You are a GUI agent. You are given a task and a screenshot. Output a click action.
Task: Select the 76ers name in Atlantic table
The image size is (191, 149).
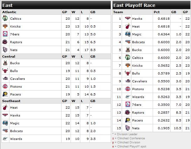(15, 34)
